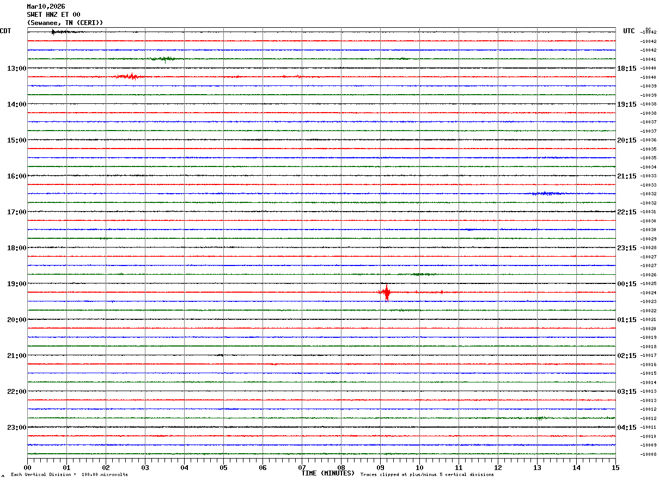The width and height of the screenshot is (659, 482).
Task: Click the 00:15 UTC time label
Action: tap(626, 284)
